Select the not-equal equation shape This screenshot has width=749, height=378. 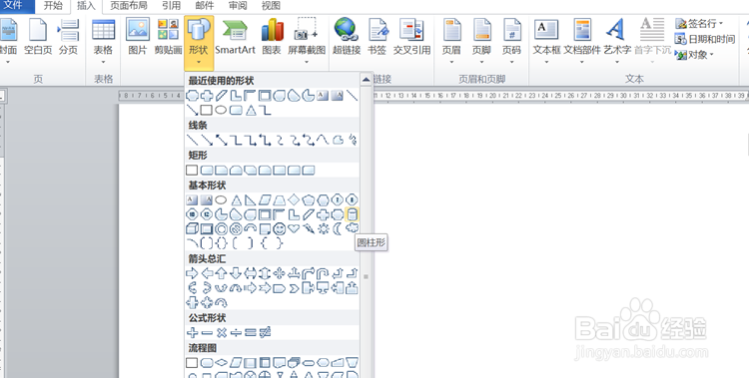pos(265,332)
